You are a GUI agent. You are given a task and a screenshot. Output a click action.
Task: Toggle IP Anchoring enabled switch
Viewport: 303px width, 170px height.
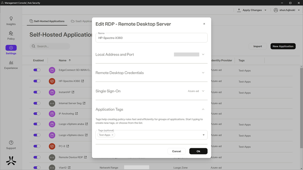(37, 114)
